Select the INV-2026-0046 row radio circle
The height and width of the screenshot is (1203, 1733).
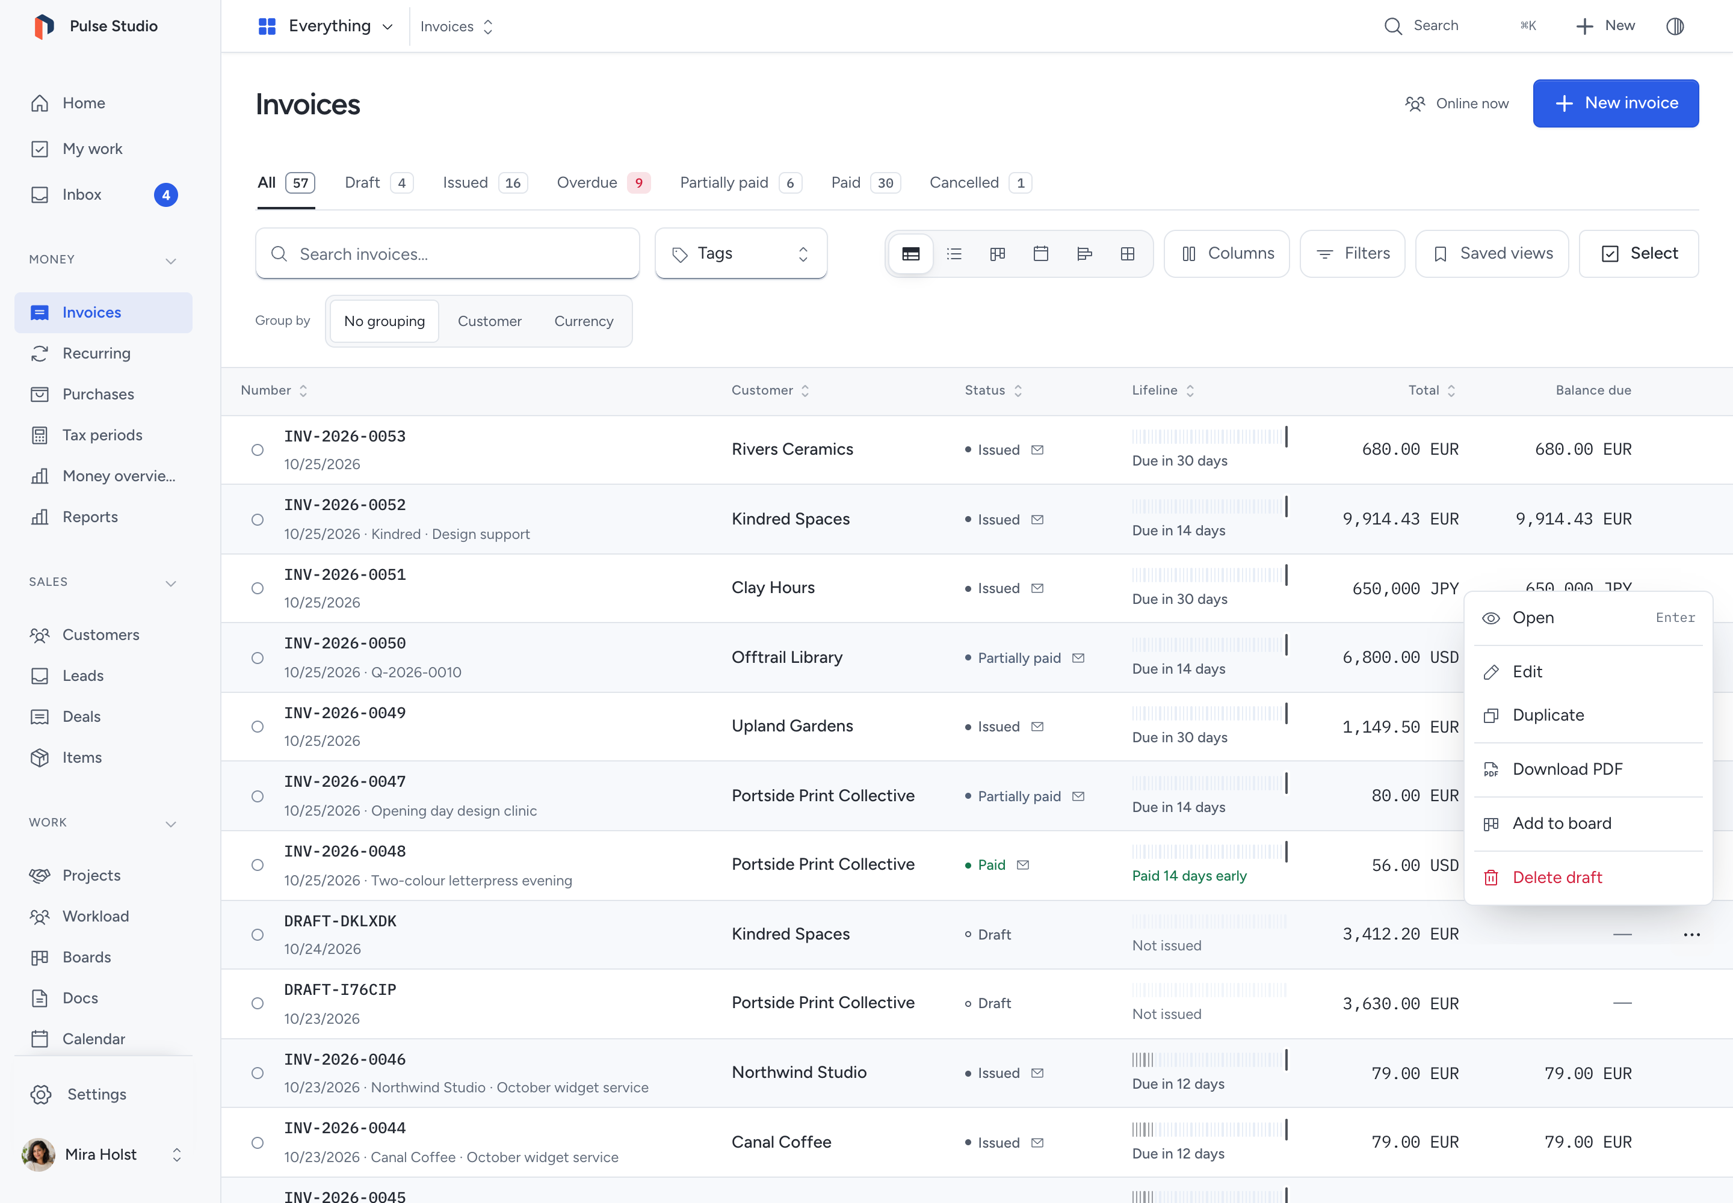pos(257,1073)
